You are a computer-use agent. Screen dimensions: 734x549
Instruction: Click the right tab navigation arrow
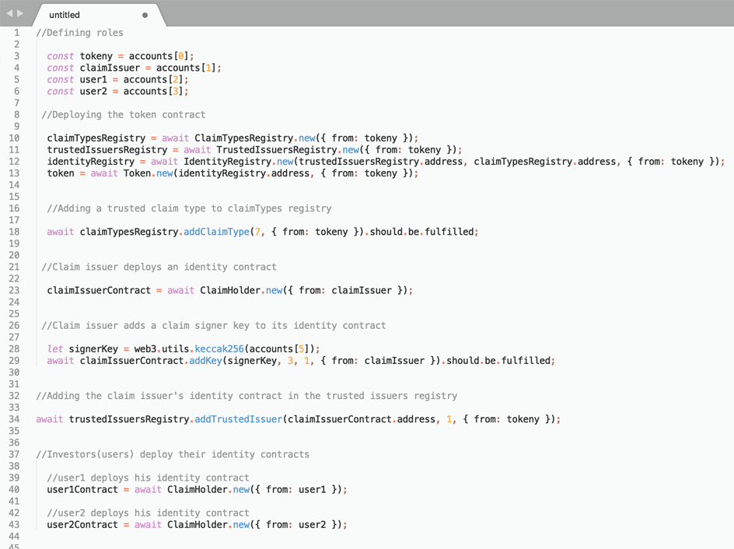20,13
